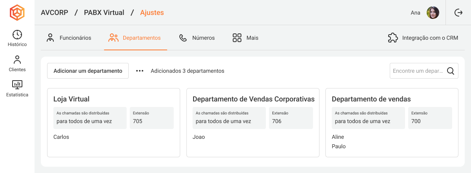Open Departamento de Vendas Corporativas card

coord(253,99)
